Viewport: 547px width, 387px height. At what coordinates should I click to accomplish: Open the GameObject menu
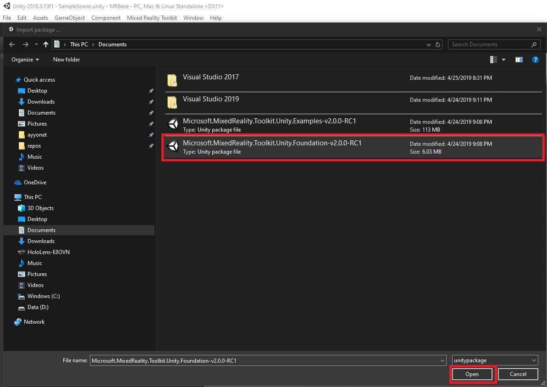[x=70, y=18]
